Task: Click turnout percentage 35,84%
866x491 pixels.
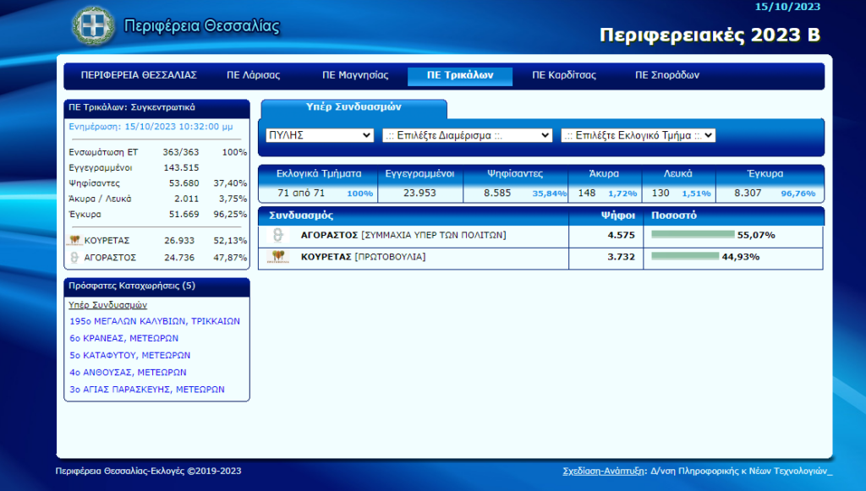Action: coord(549,194)
